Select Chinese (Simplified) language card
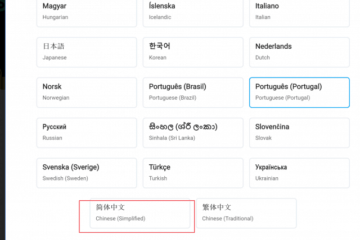Screen dimensions: 360x240 tap(139, 213)
